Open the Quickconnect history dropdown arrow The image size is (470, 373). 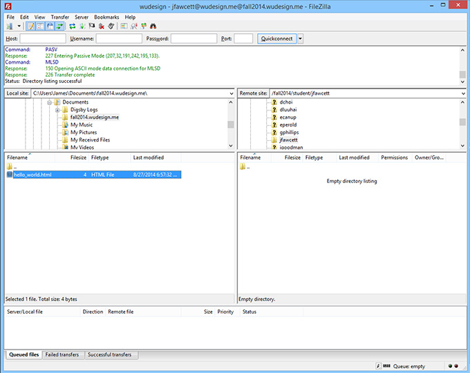[300, 39]
